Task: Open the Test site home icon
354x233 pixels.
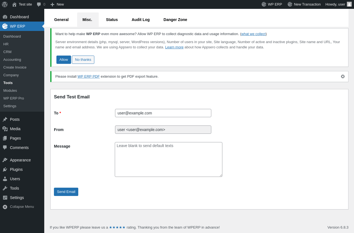Action: pyautogui.click(x=14, y=4)
